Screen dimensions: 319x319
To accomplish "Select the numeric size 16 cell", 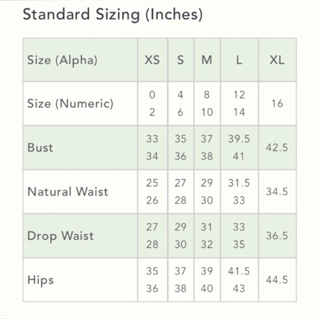I will (277, 103).
